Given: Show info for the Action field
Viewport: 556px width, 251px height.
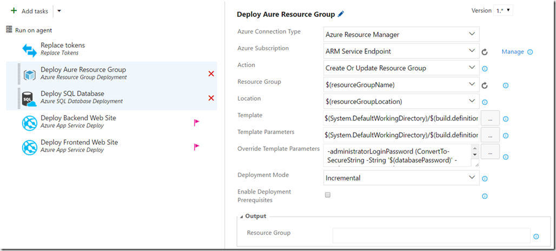Looking at the screenshot, I should (x=485, y=69).
